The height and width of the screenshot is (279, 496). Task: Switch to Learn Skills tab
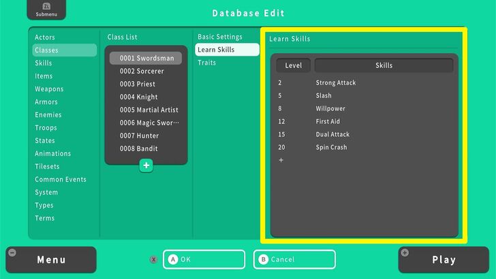(x=227, y=50)
